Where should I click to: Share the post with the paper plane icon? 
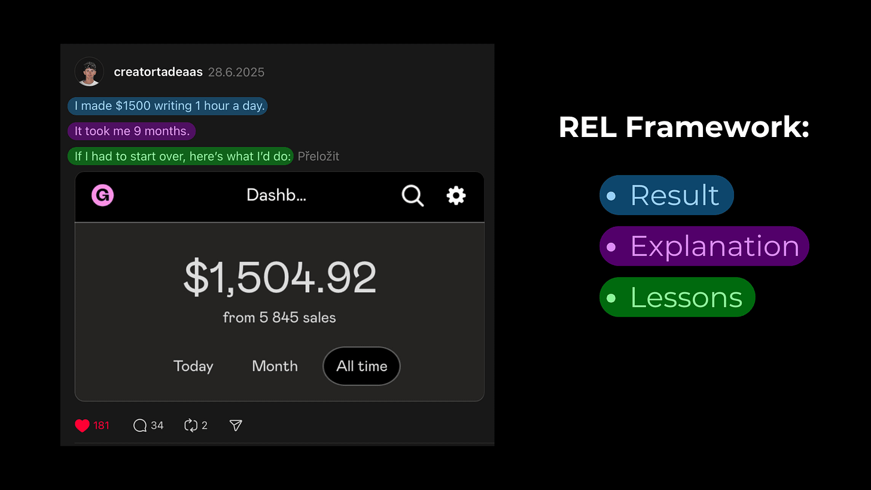click(x=235, y=425)
